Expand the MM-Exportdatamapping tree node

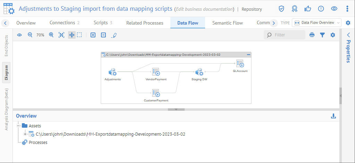(25, 134)
